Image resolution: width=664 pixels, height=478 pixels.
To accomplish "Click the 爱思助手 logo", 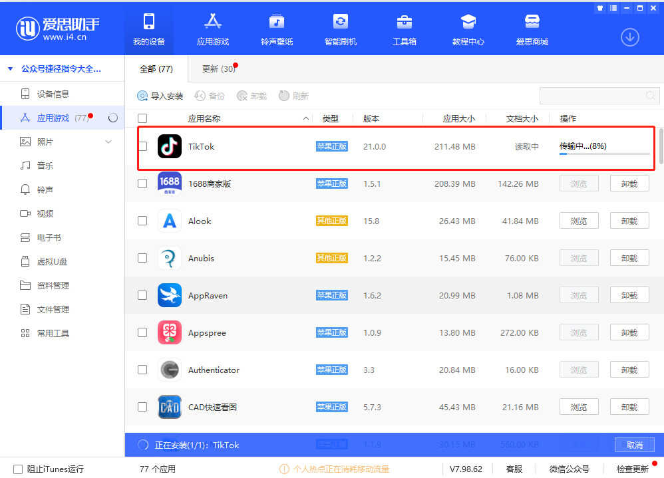I will pyautogui.click(x=58, y=29).
